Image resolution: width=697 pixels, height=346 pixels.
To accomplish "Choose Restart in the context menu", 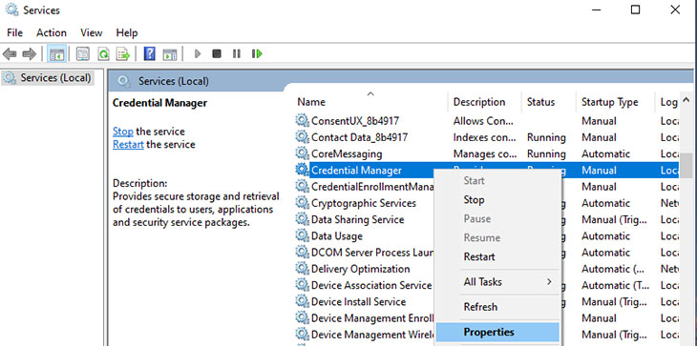I will (x=497, y=256).
